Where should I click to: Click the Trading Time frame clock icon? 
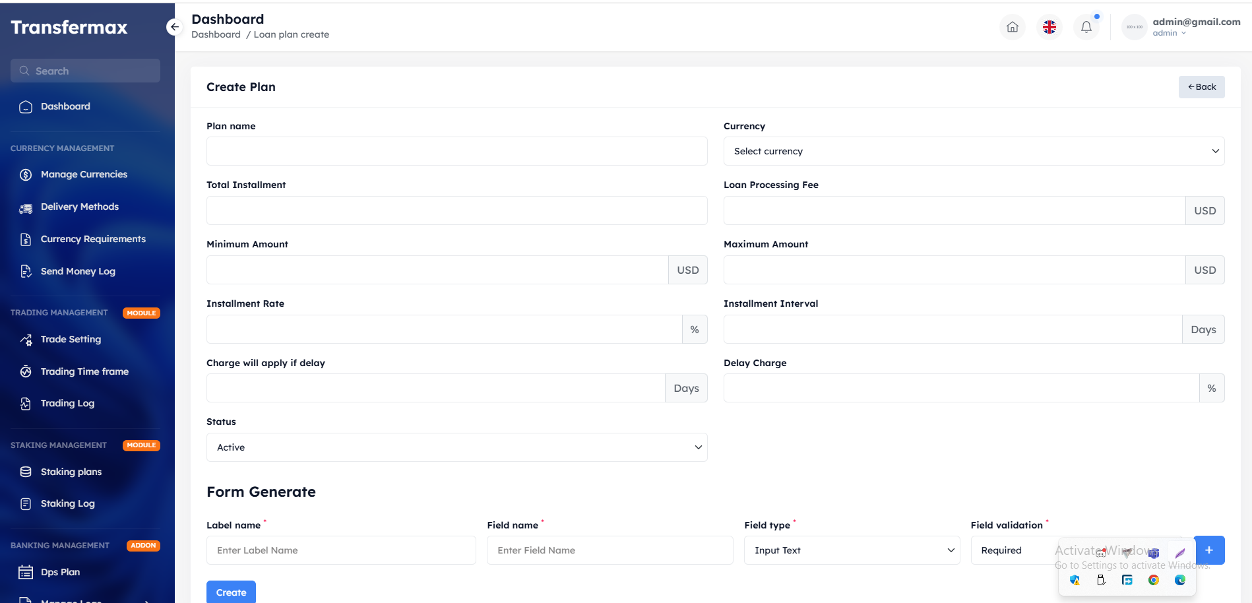click(x=25, y=371)
